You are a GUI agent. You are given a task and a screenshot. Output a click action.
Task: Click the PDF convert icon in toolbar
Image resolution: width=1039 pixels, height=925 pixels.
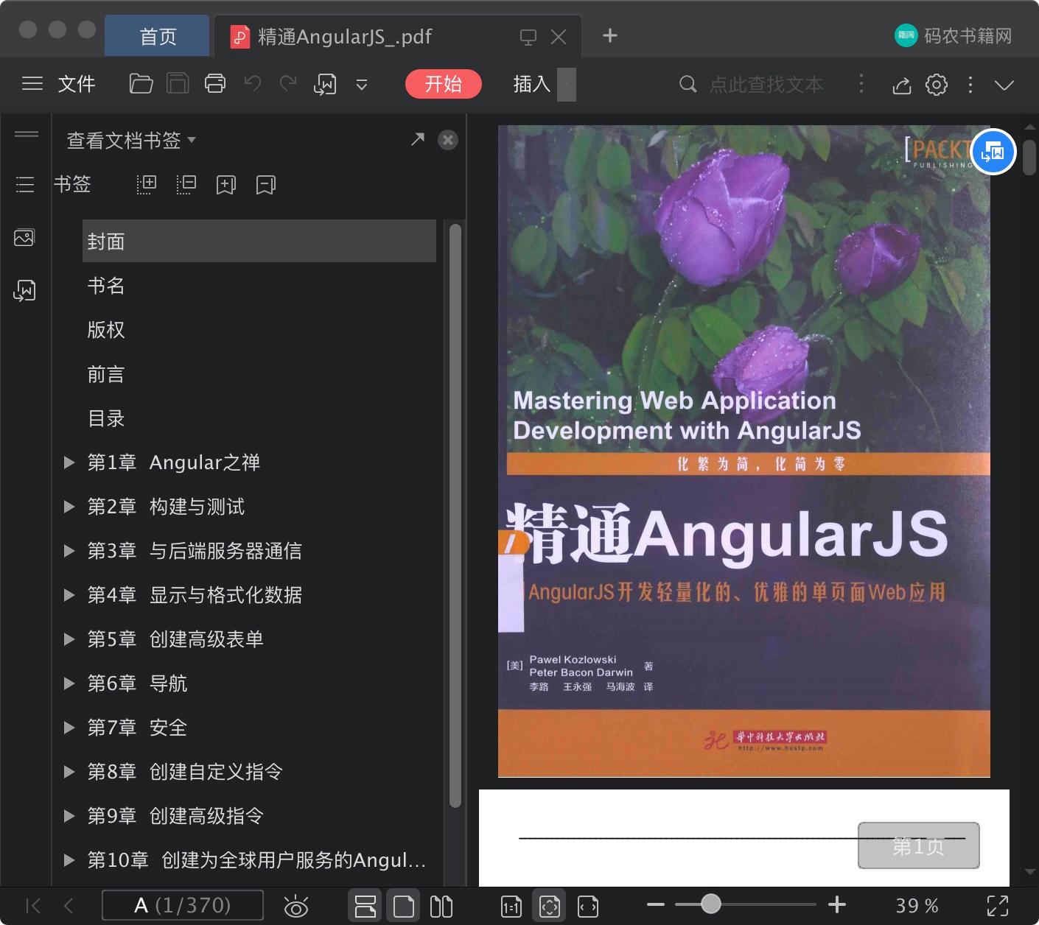(325, 85)
